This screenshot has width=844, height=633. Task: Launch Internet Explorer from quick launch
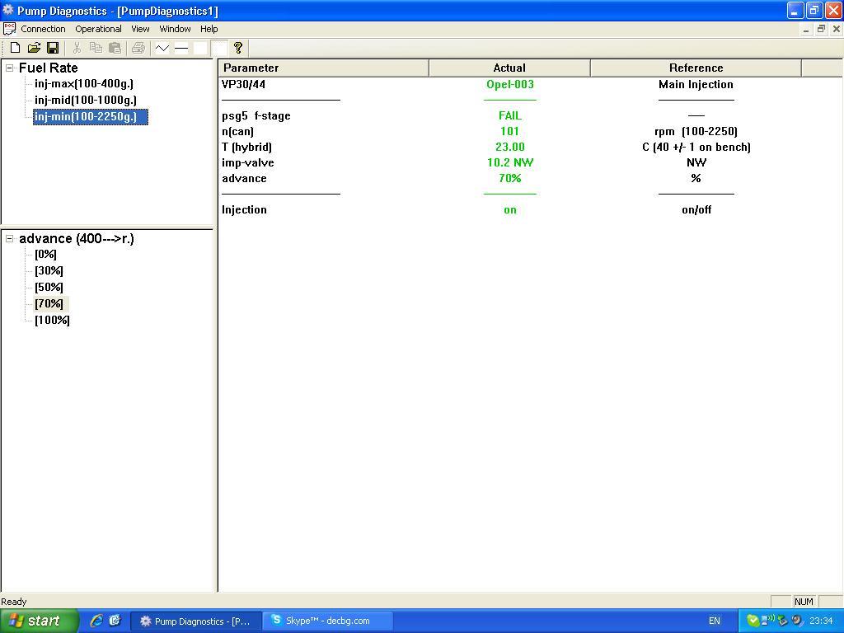click(x=96, y=621)
